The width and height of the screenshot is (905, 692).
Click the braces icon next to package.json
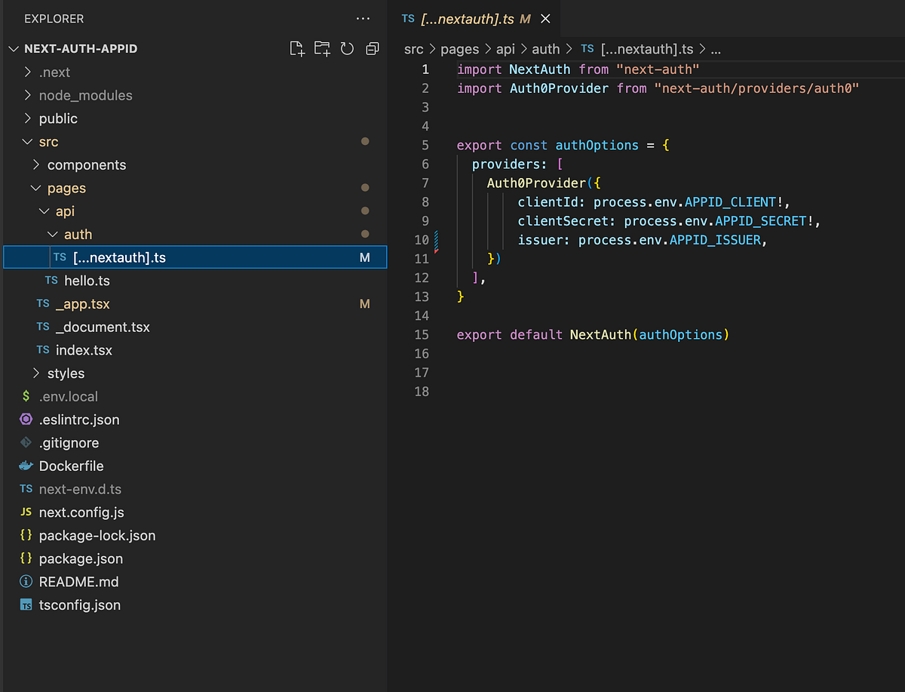25,558
